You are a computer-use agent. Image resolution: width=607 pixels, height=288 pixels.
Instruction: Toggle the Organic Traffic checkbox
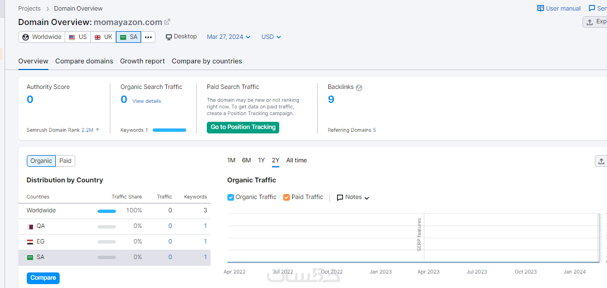click(x=231, y=197)
